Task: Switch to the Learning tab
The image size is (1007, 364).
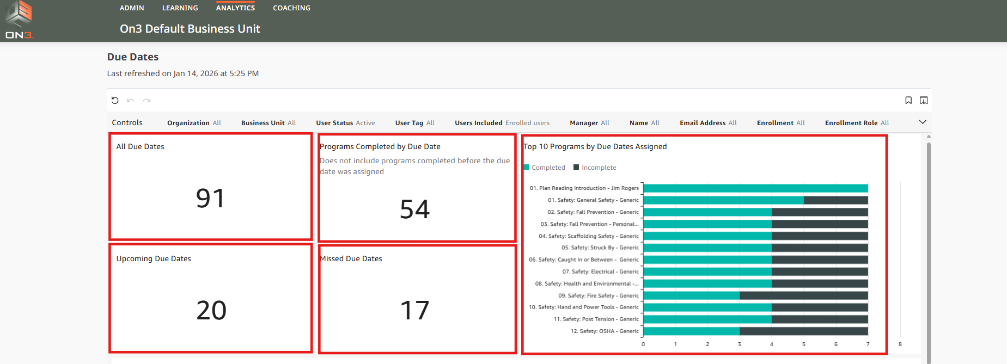Action: [x=180, y=8]
